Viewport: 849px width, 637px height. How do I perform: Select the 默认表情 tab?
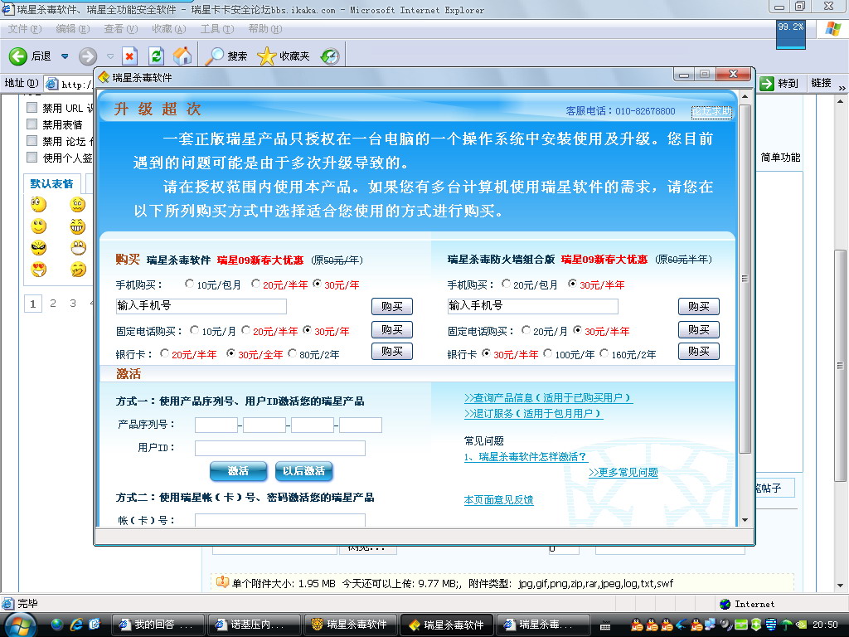coord(52,183)
